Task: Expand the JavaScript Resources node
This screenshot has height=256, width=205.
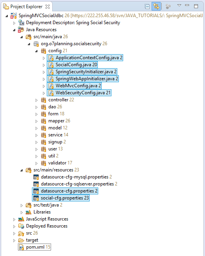Action: click(x=14, y=219)
